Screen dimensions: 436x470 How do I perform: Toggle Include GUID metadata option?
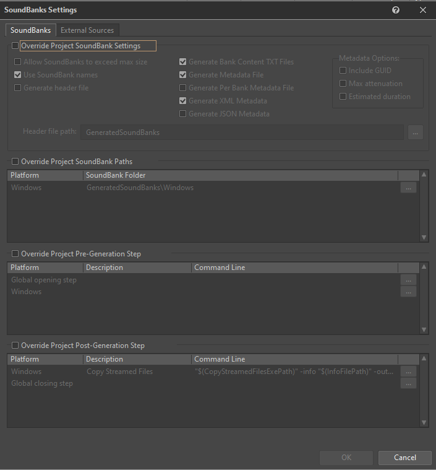(343, 71)
